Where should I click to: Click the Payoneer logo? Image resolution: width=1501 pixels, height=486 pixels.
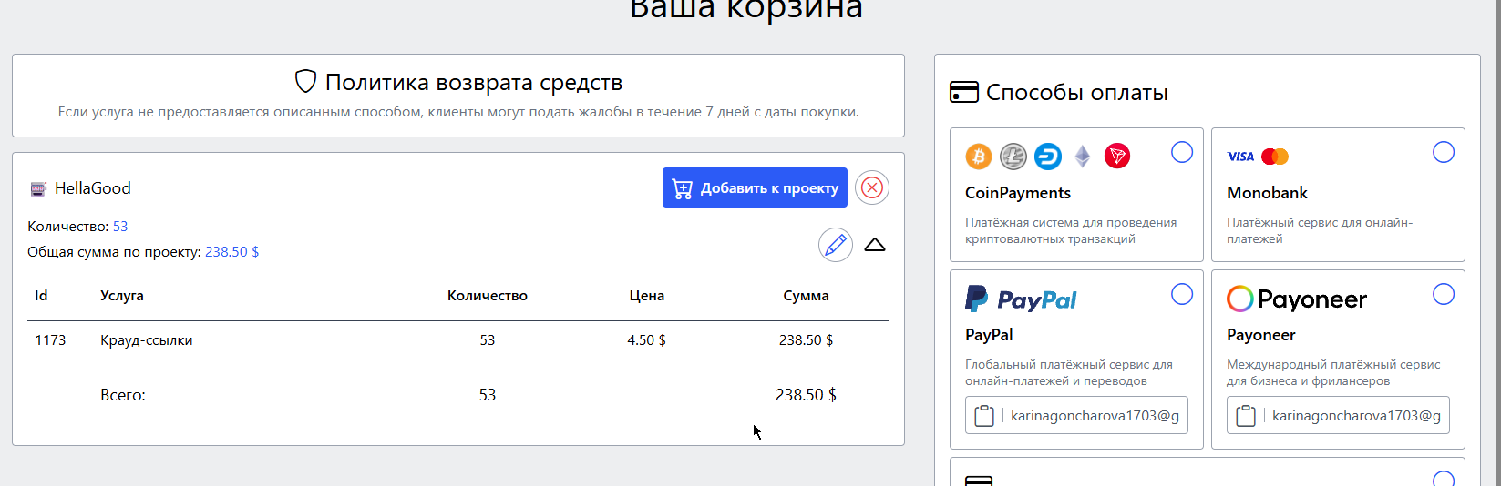(x=1297, y=299)
